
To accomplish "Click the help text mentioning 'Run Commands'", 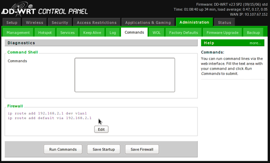I will [232, 66].
